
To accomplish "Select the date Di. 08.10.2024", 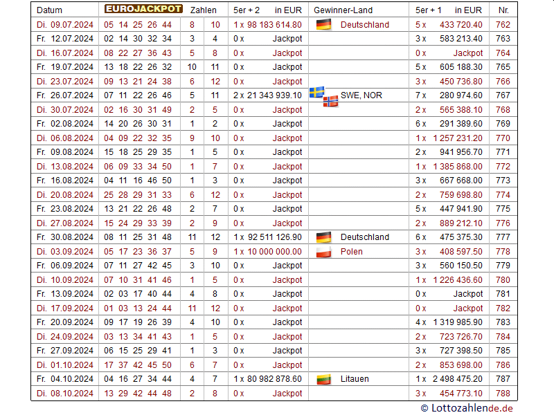I will pos(64,394).
